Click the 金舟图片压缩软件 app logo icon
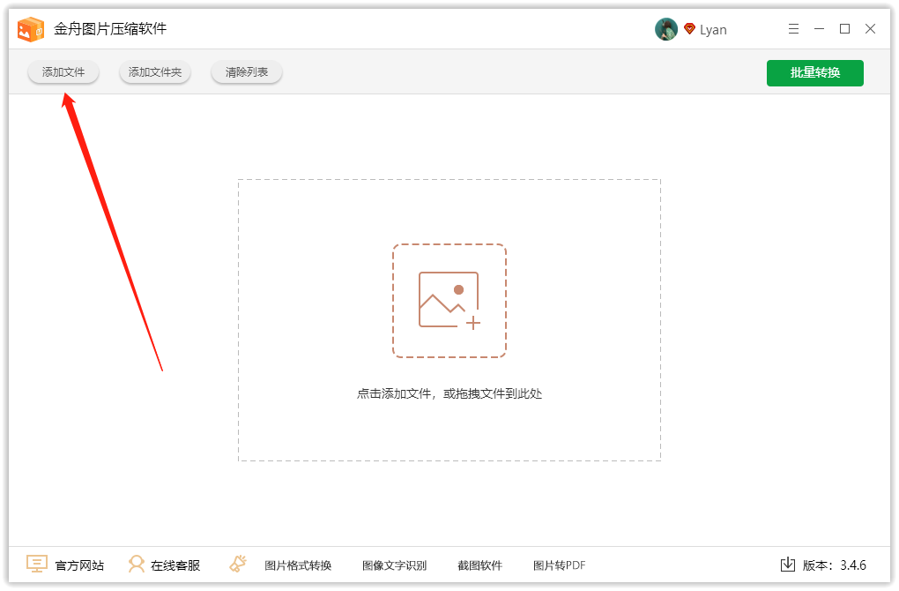Viewport: 899px width, 591px height. (31, 28)
